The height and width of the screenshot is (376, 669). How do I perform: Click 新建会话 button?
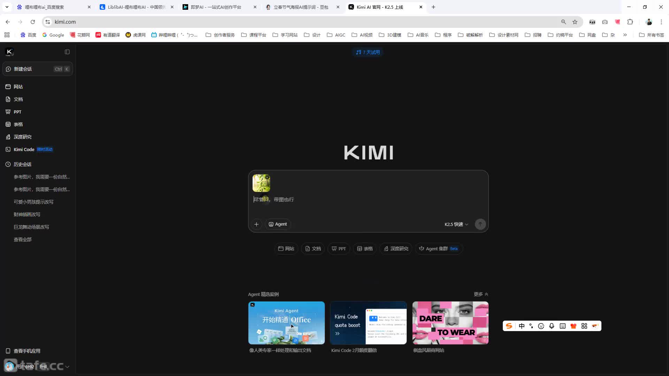(38, 69)
